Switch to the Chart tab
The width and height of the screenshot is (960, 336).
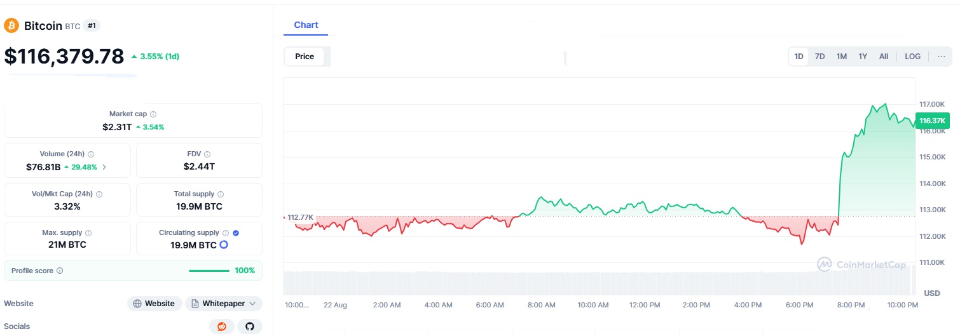point(306,25)
